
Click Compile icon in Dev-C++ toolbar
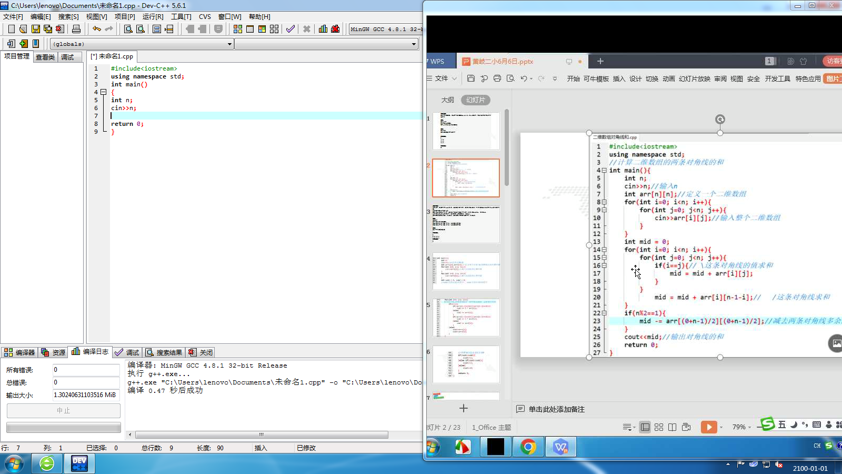(x=238, y=29)
